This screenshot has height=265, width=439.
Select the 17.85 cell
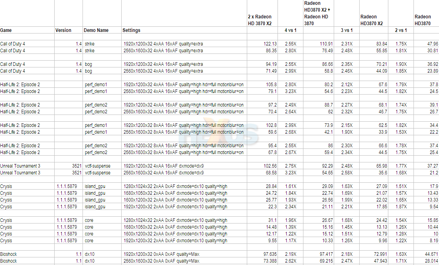pyautogui.click(x=374, y=207)
